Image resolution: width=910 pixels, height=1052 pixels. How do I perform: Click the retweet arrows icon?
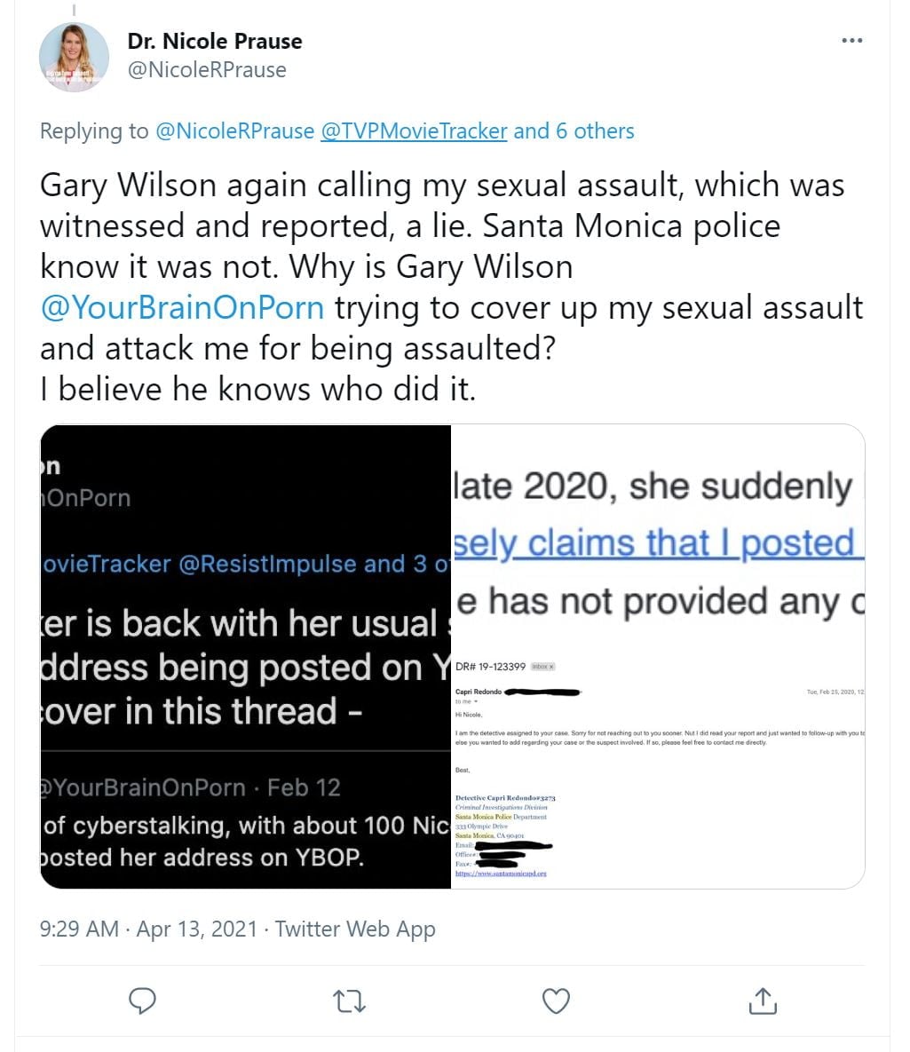click(349, 1001)
